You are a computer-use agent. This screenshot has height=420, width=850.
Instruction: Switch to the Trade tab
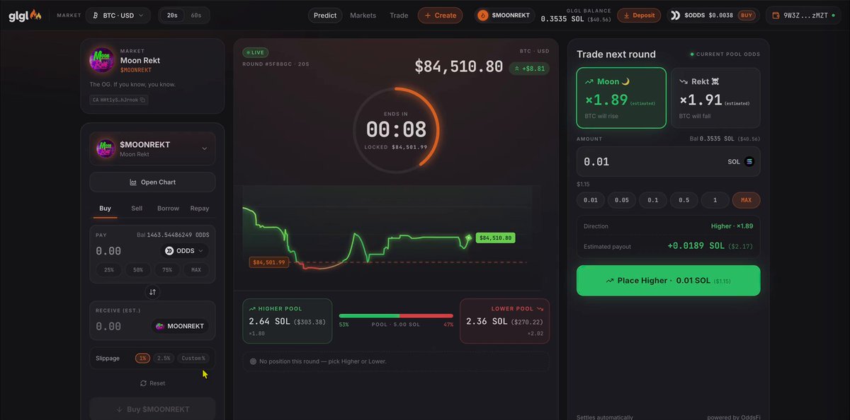[x=399, y=15]
